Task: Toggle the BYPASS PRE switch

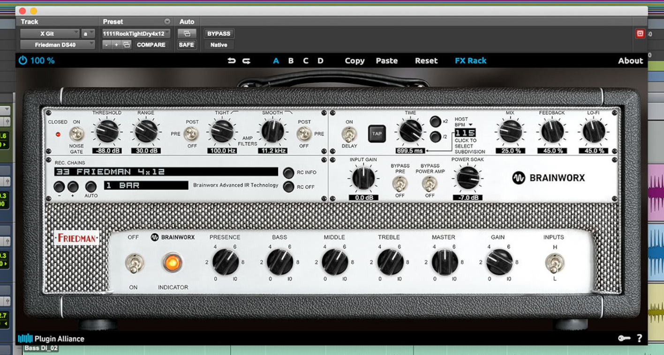Action: point(400,184)
